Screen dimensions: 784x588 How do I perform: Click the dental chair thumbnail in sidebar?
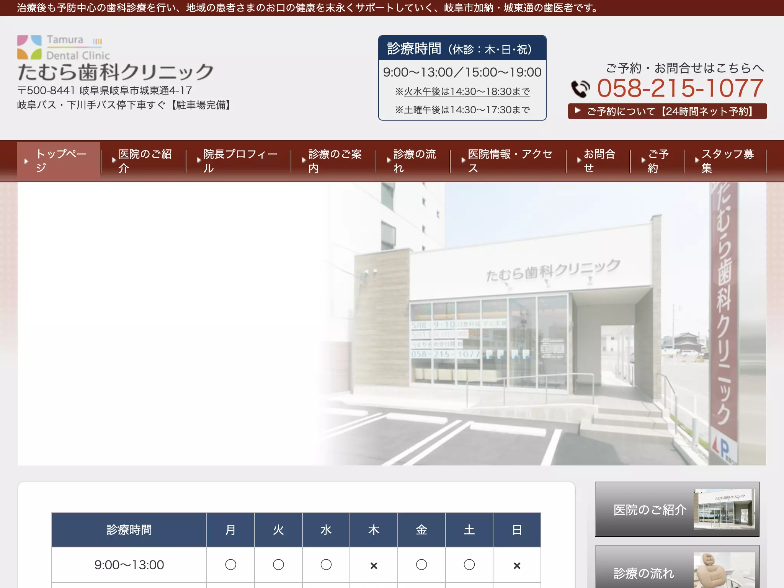pyautogui.click(x=724, y=570)
